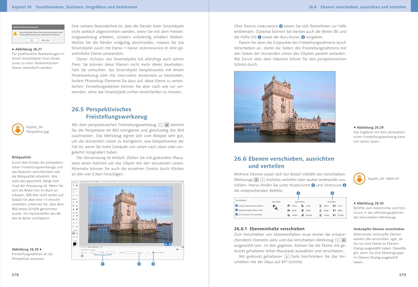Viewport: 418px width, 287px height.
Task: Align layers Oben under Ausrichten
Action: (x=292, y=206)
